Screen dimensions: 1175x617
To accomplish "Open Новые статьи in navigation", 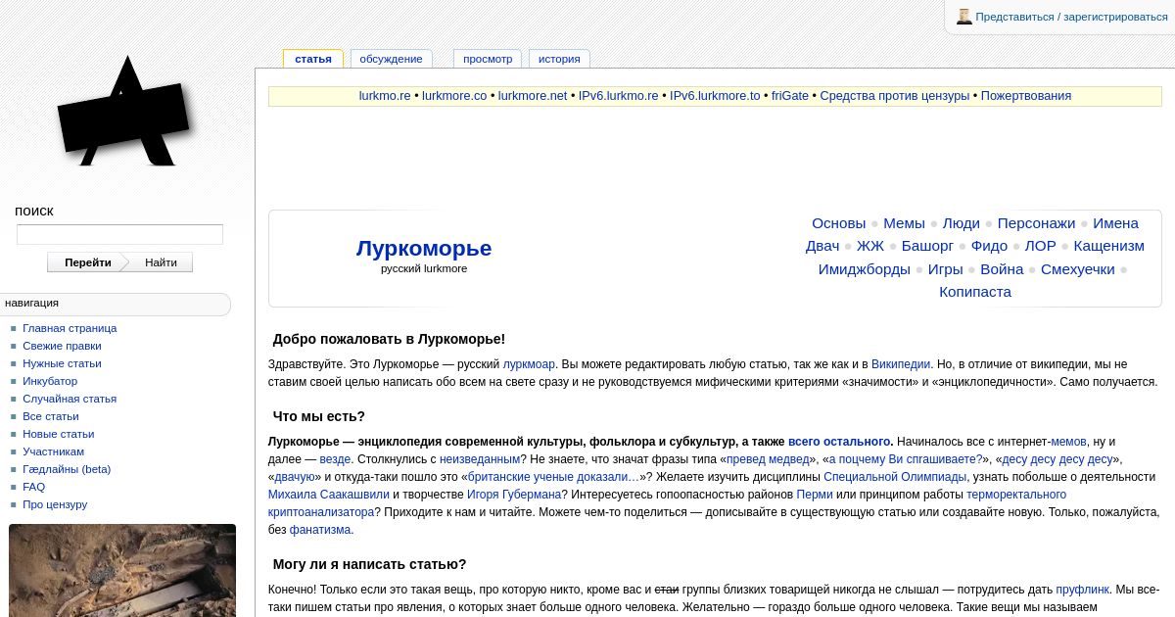I will tap(59, 434).
